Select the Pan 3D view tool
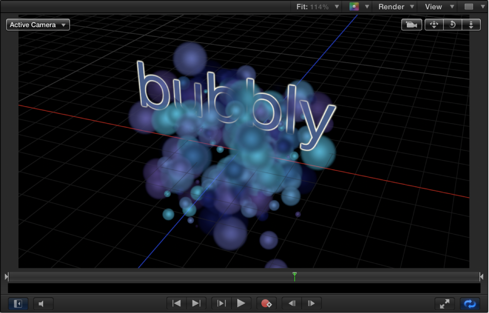489x313 pixels. (434, 25)
